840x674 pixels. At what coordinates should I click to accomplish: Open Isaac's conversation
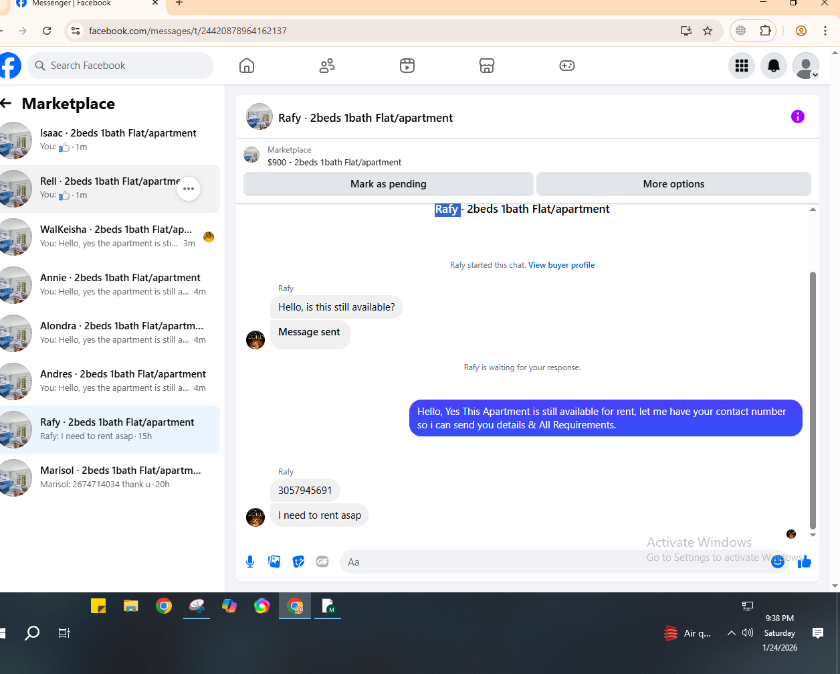tap(110, 140)
